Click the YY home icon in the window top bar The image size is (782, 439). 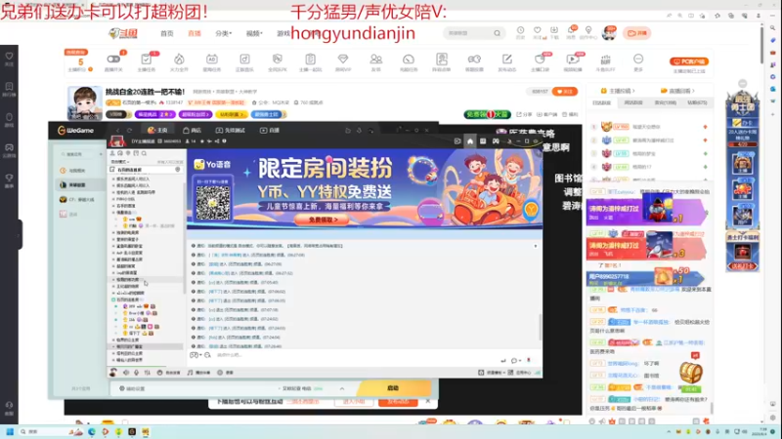(x=470, y=141)
